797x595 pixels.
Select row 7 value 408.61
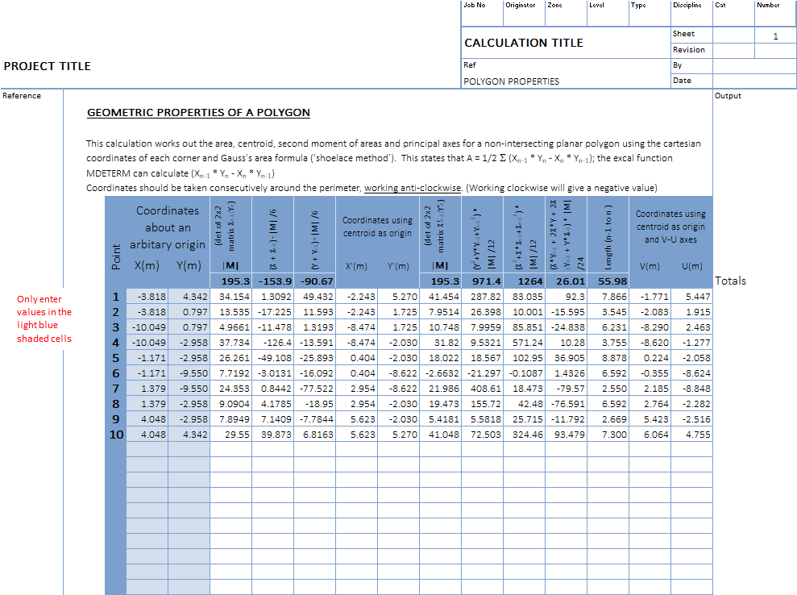483,389
